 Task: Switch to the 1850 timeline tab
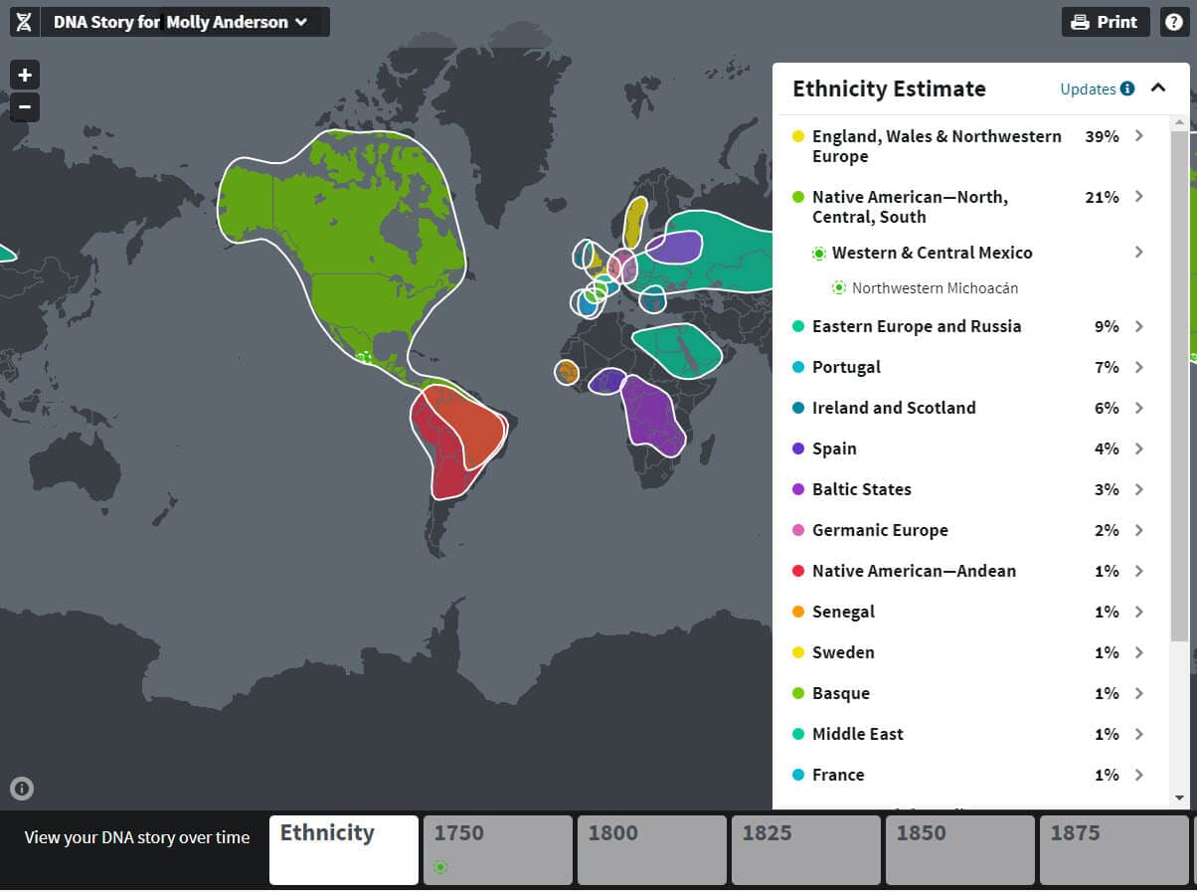point(959,849)
